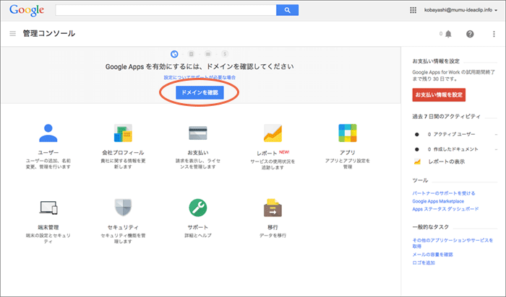Open the 設定についてサポートが必要な場合 link
The height and width of the screenshot is (297, 506).
pos(200,78)
